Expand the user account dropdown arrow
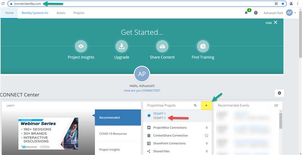The height and width of the screenshot is (155, 302). (295, 13)
